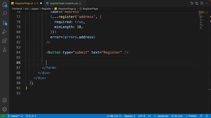Open the src breadcrumb
Screen dimensions: 211x118
(x=27, y=9)
